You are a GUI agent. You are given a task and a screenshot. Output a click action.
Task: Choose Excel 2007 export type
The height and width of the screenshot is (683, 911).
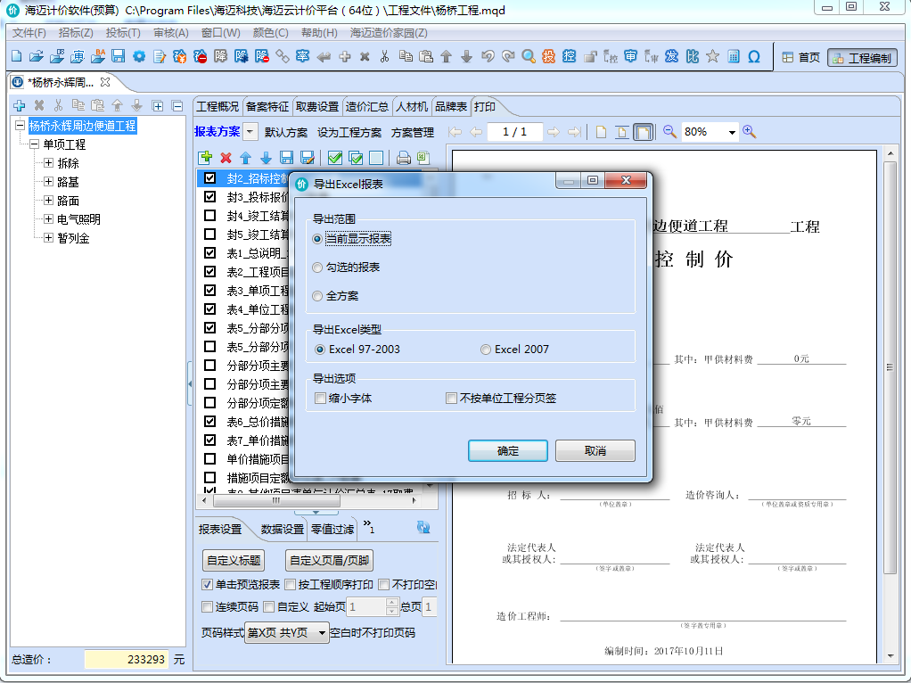pyautogui.click(x=486, y=350)
